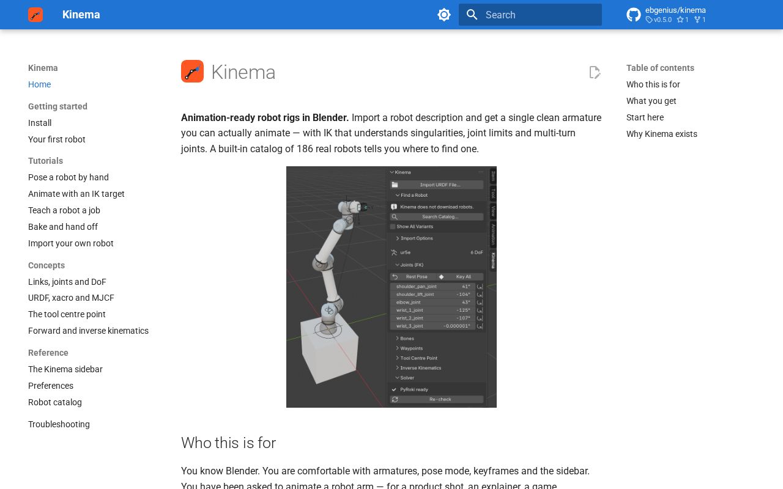Viewport: 783px width, 489px height.
Task: Open Animate with an IK target tutorial
Action: [76, 194]
